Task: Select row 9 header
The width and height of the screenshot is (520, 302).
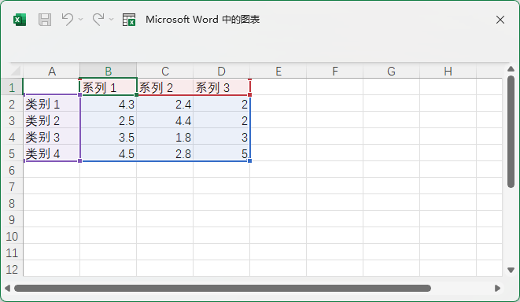Action: (x=12, y=219)
